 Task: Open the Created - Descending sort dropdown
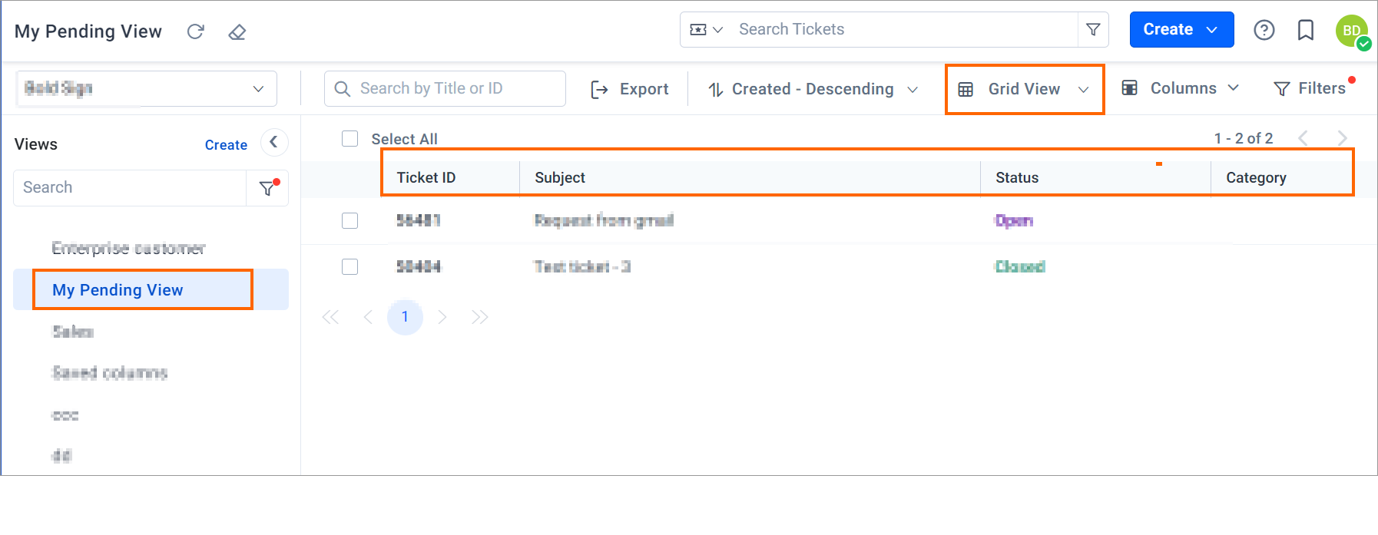pyautogui.click(x=813, y=89)
